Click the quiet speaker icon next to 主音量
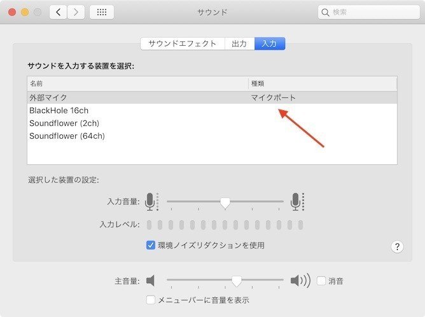Image resolution: width=425 pixels, height=317 pixels. coord(150,280)
